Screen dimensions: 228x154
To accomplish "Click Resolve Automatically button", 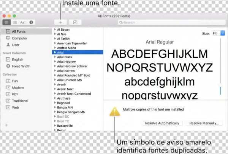I will [162, 123].
